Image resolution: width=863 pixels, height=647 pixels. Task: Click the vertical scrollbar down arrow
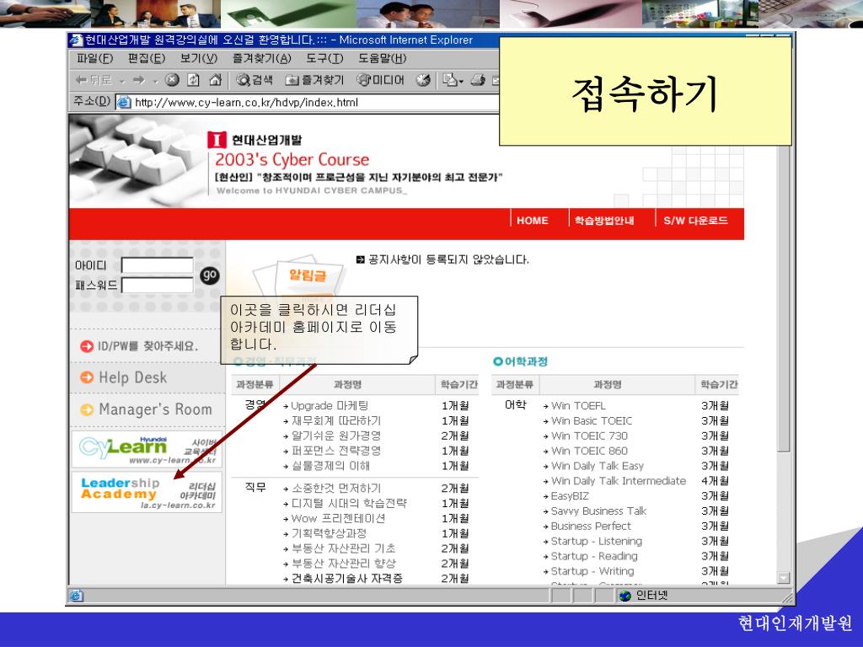click(x=783, y=577)
